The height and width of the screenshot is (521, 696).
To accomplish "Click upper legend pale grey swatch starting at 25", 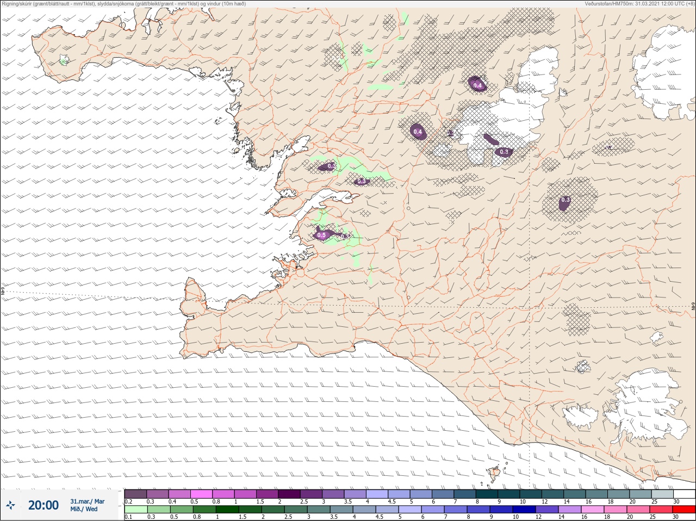I will click(663, 494).
